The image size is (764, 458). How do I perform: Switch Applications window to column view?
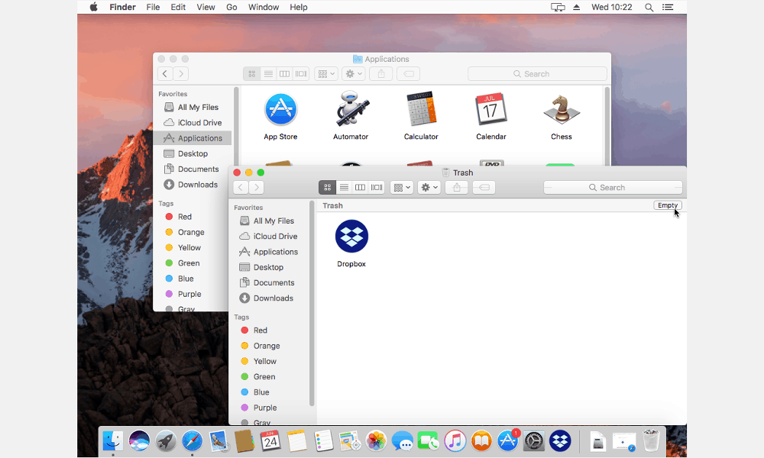pos(284,74)
